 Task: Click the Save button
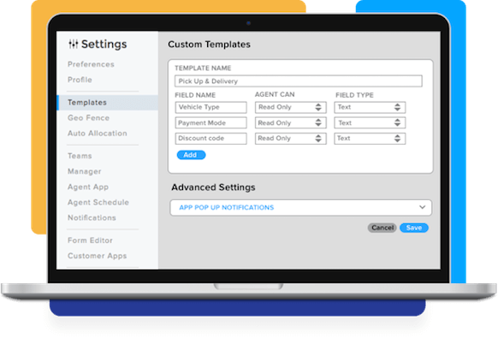coord(414,228)
